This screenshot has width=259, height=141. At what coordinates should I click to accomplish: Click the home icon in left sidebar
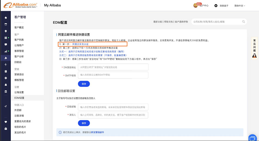click(x=6, y=18)
